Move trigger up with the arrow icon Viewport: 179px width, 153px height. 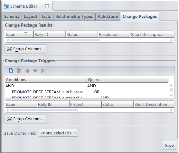(27, 71)
